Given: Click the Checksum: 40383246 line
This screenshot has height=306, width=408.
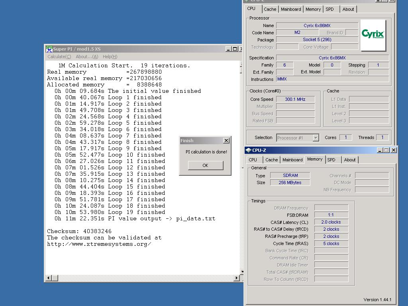Looking at the screenshot, I should [x=79, y=231].
